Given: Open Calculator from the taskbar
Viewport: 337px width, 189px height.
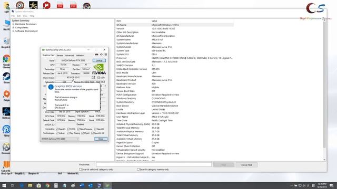Looking at the screenshot, I should pyautogui.click(x=56, y=185).
